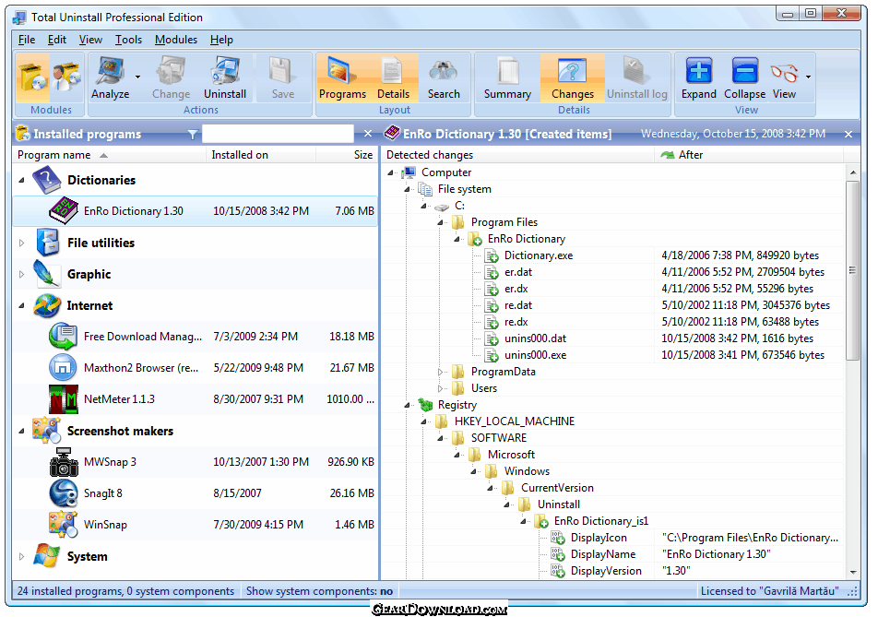Toggle the Details layout panel

(393, 78)
